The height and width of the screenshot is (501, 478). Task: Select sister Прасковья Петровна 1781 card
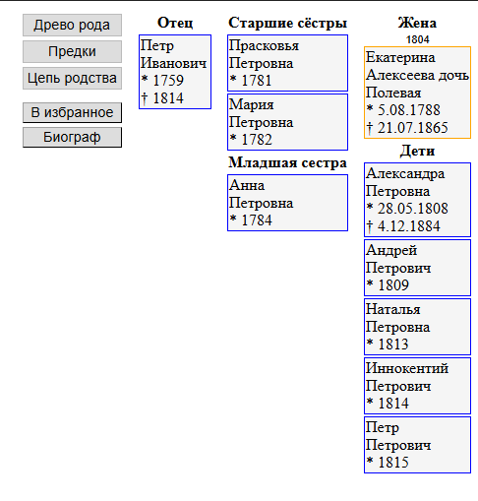(287, 63)
